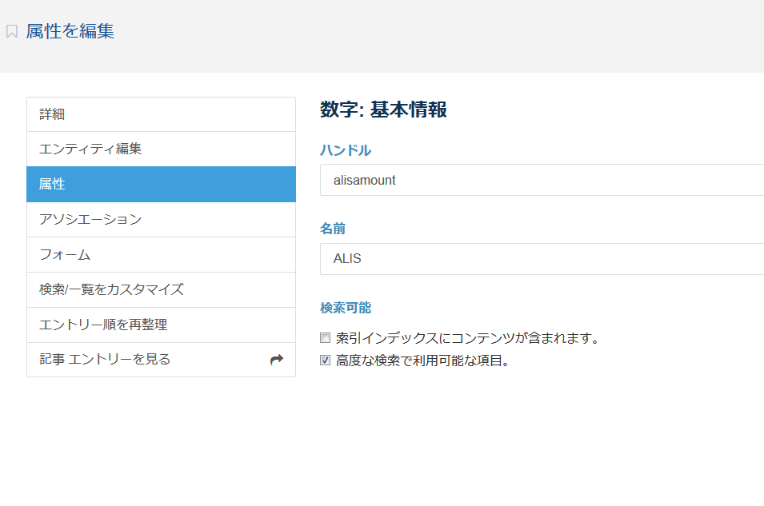Click the 高度な検索で利用可能な項目。 label text

pos(423,361)
